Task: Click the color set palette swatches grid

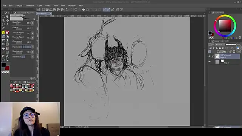Action: (x=22, y=88)
